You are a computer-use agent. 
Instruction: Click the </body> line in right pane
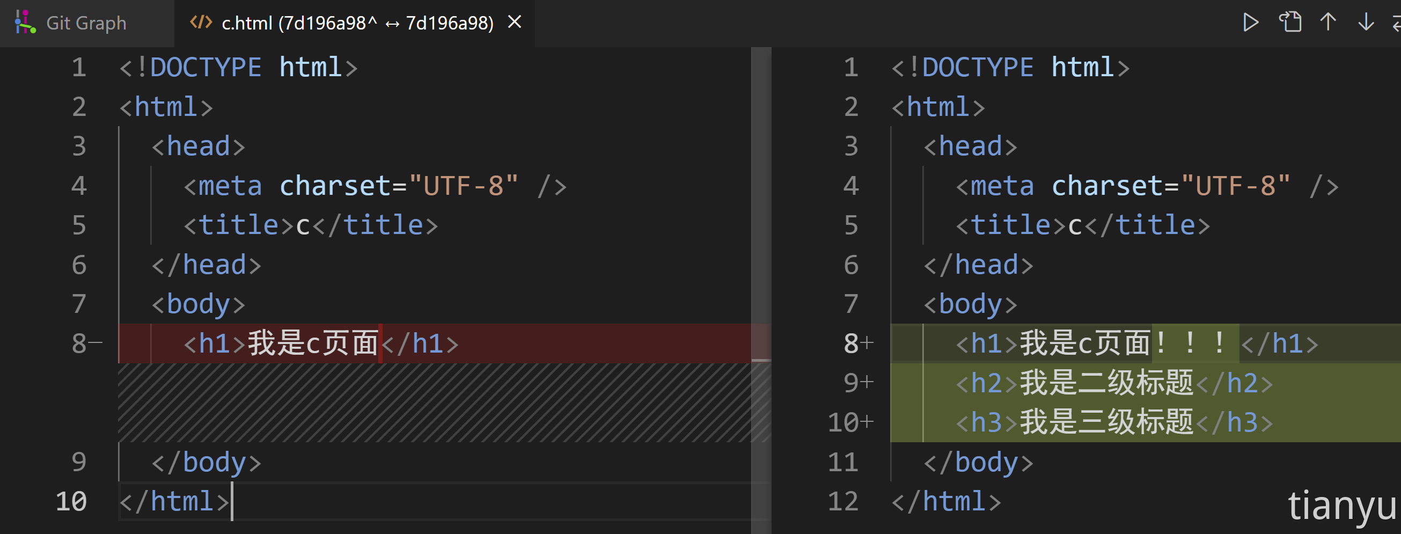tap(978, 463)
